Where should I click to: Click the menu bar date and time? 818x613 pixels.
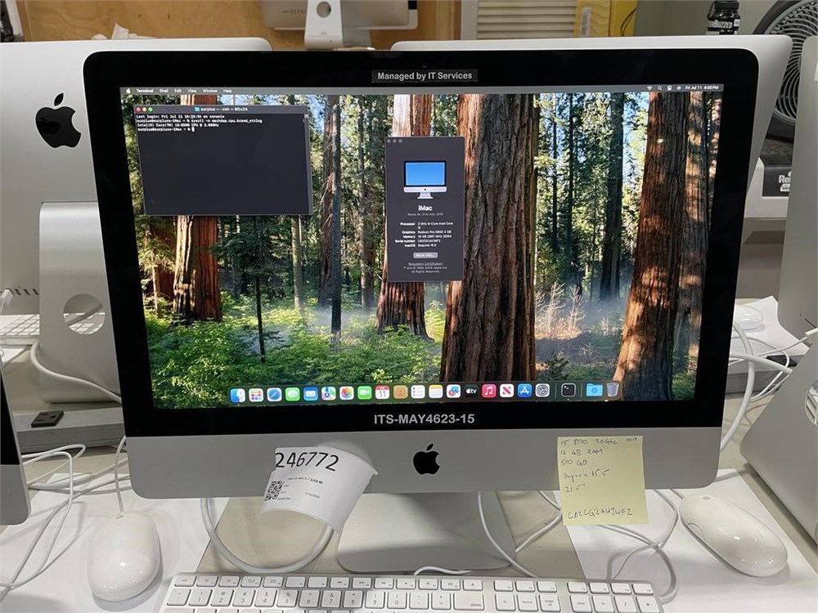[702, 87]
